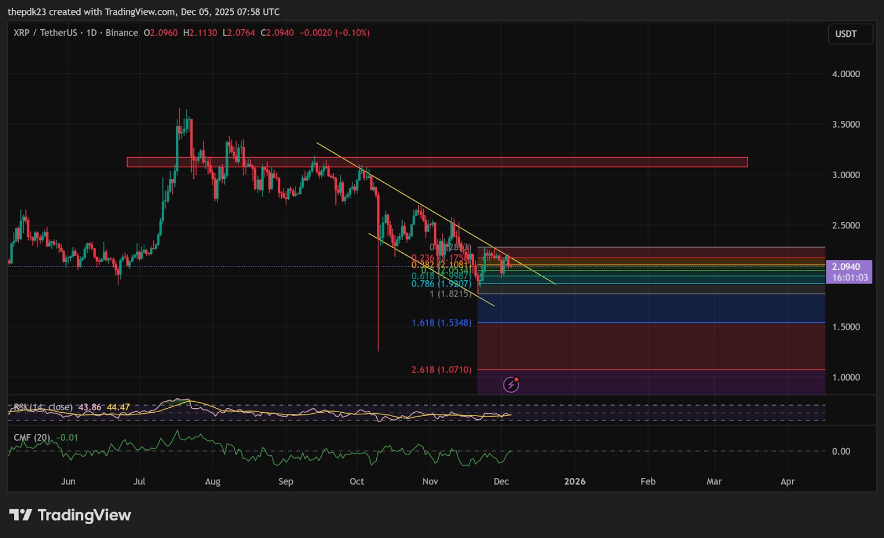Click the 4.0000 price on the price scale
Viewport: 884px width, 538px height.
[x=847, y=73]
